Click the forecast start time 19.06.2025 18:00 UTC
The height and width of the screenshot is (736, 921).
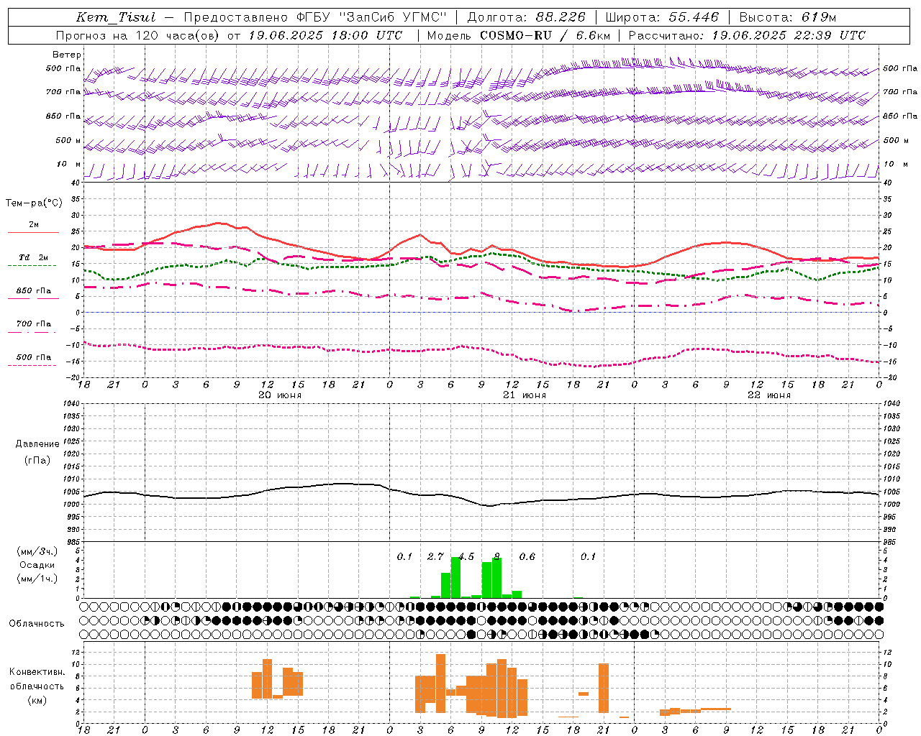coord(326,35)
